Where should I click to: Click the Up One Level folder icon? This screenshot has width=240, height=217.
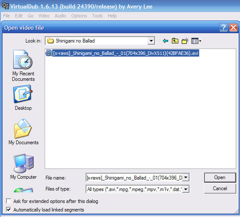coord(175,41)
